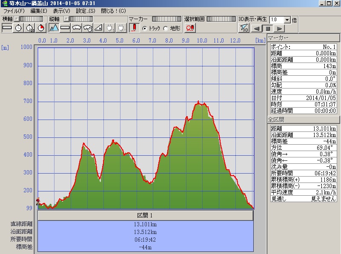Screen dimensions: 341x254
Task: Click the red marker pin icon
Action: [135, 28]
